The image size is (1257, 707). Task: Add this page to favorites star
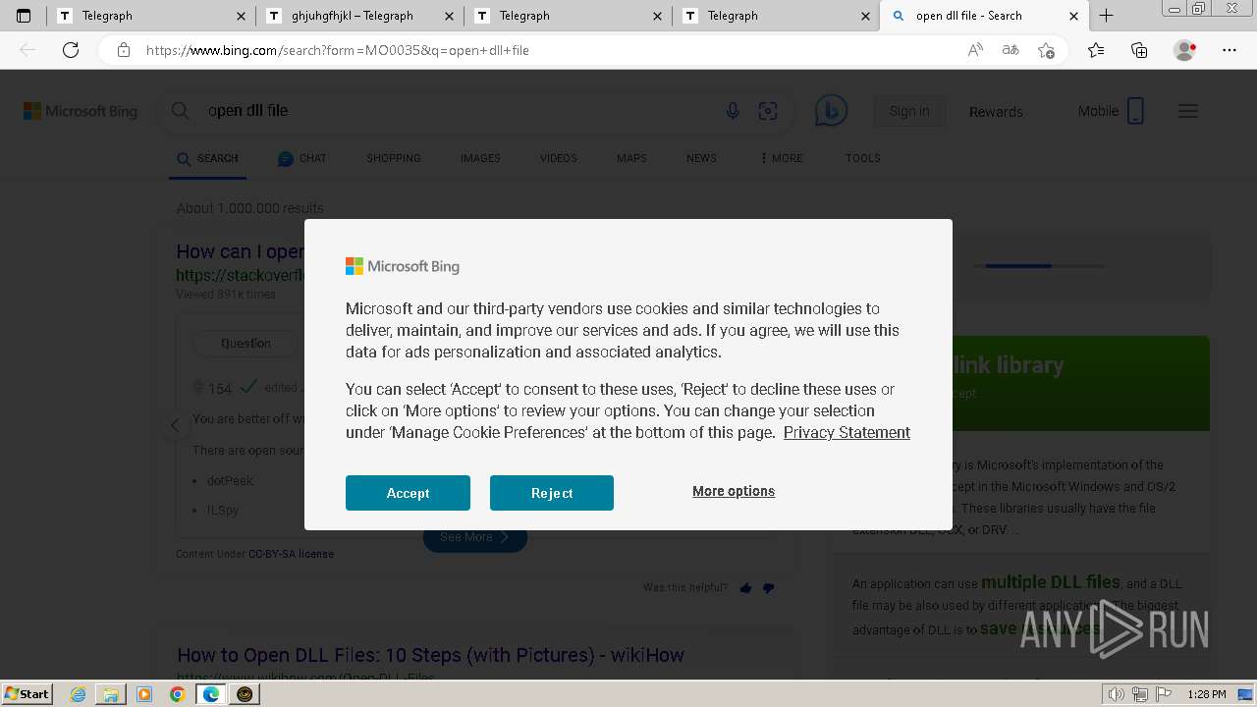pyautogui.click(x=1047, y=50)
